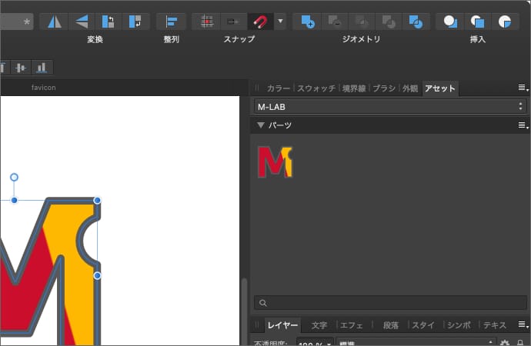Viewport: 531px width, 346px height.
Task: Click the Intersect geometry boolean icon
Action: tap(361, 22)
